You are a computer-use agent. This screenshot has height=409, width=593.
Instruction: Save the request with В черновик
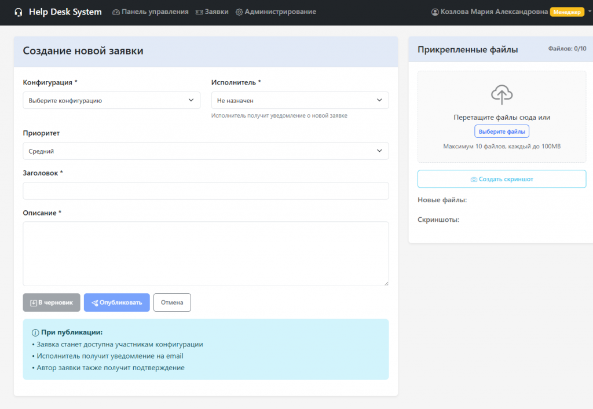(x=52, y=302)
